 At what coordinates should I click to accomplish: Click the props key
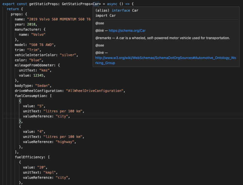tap(16, 14)
